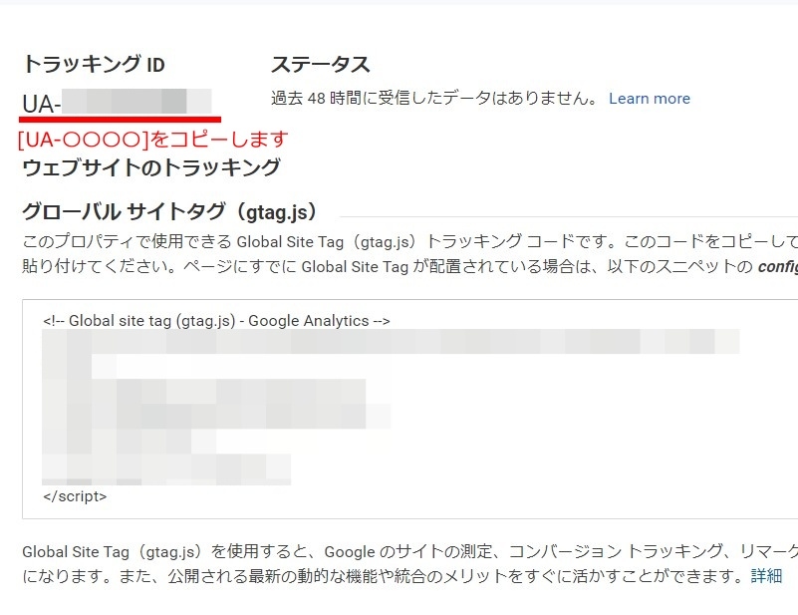Click the config keyword in instructions text
This screenshot has height=615, width=798.
click(777, 267)
